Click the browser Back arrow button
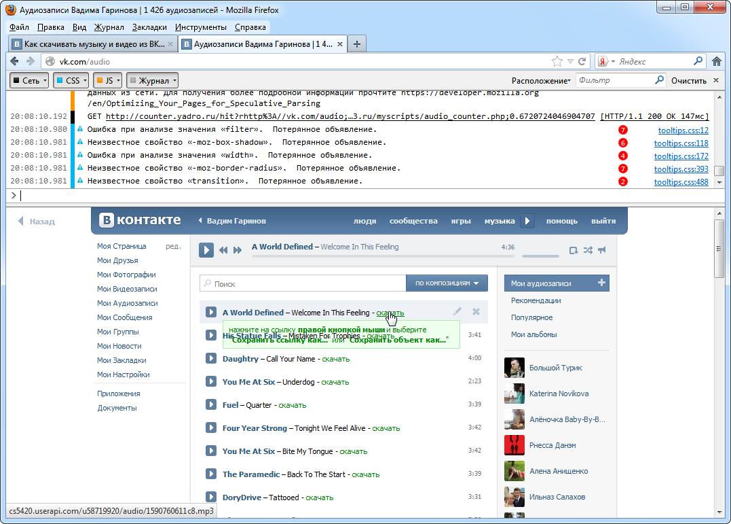 tap(14, 61)
